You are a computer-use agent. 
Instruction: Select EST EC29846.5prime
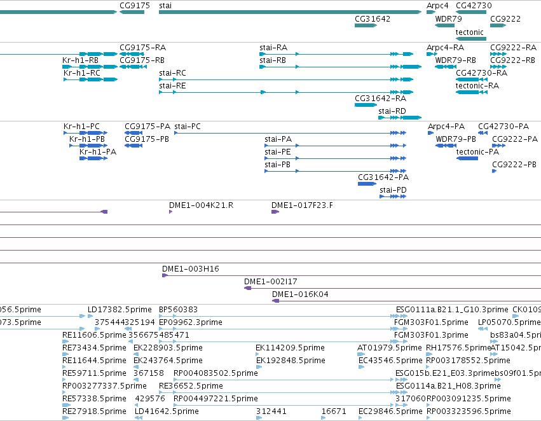click(x=360, y=418)
